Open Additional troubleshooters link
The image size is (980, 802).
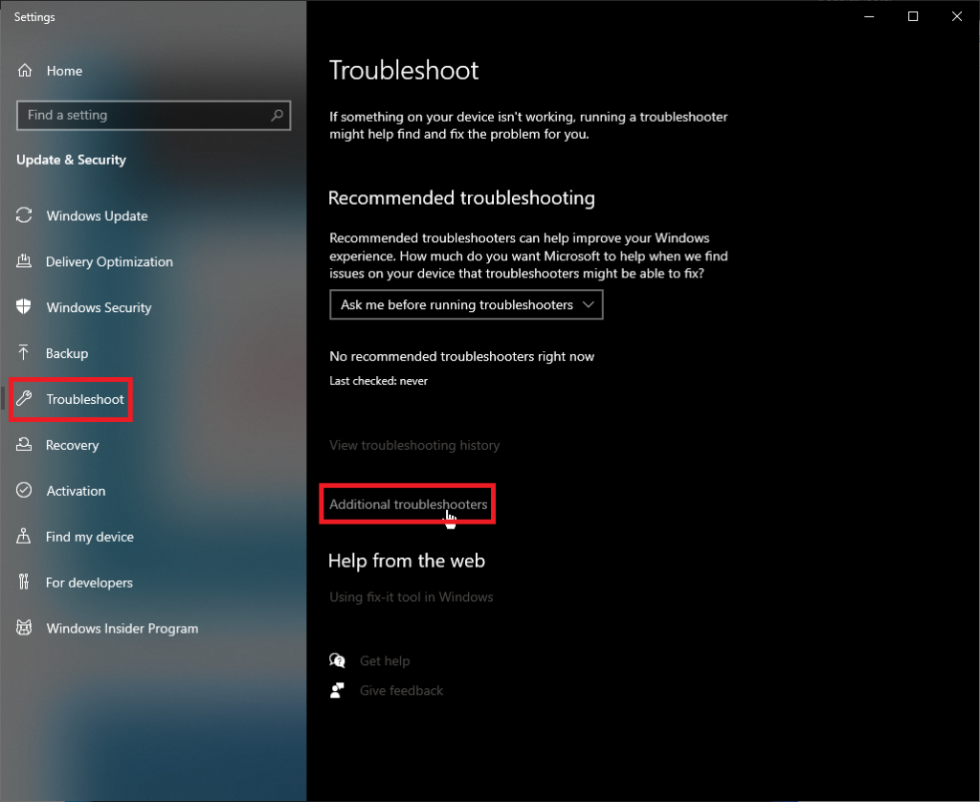(x=408, y=504)
